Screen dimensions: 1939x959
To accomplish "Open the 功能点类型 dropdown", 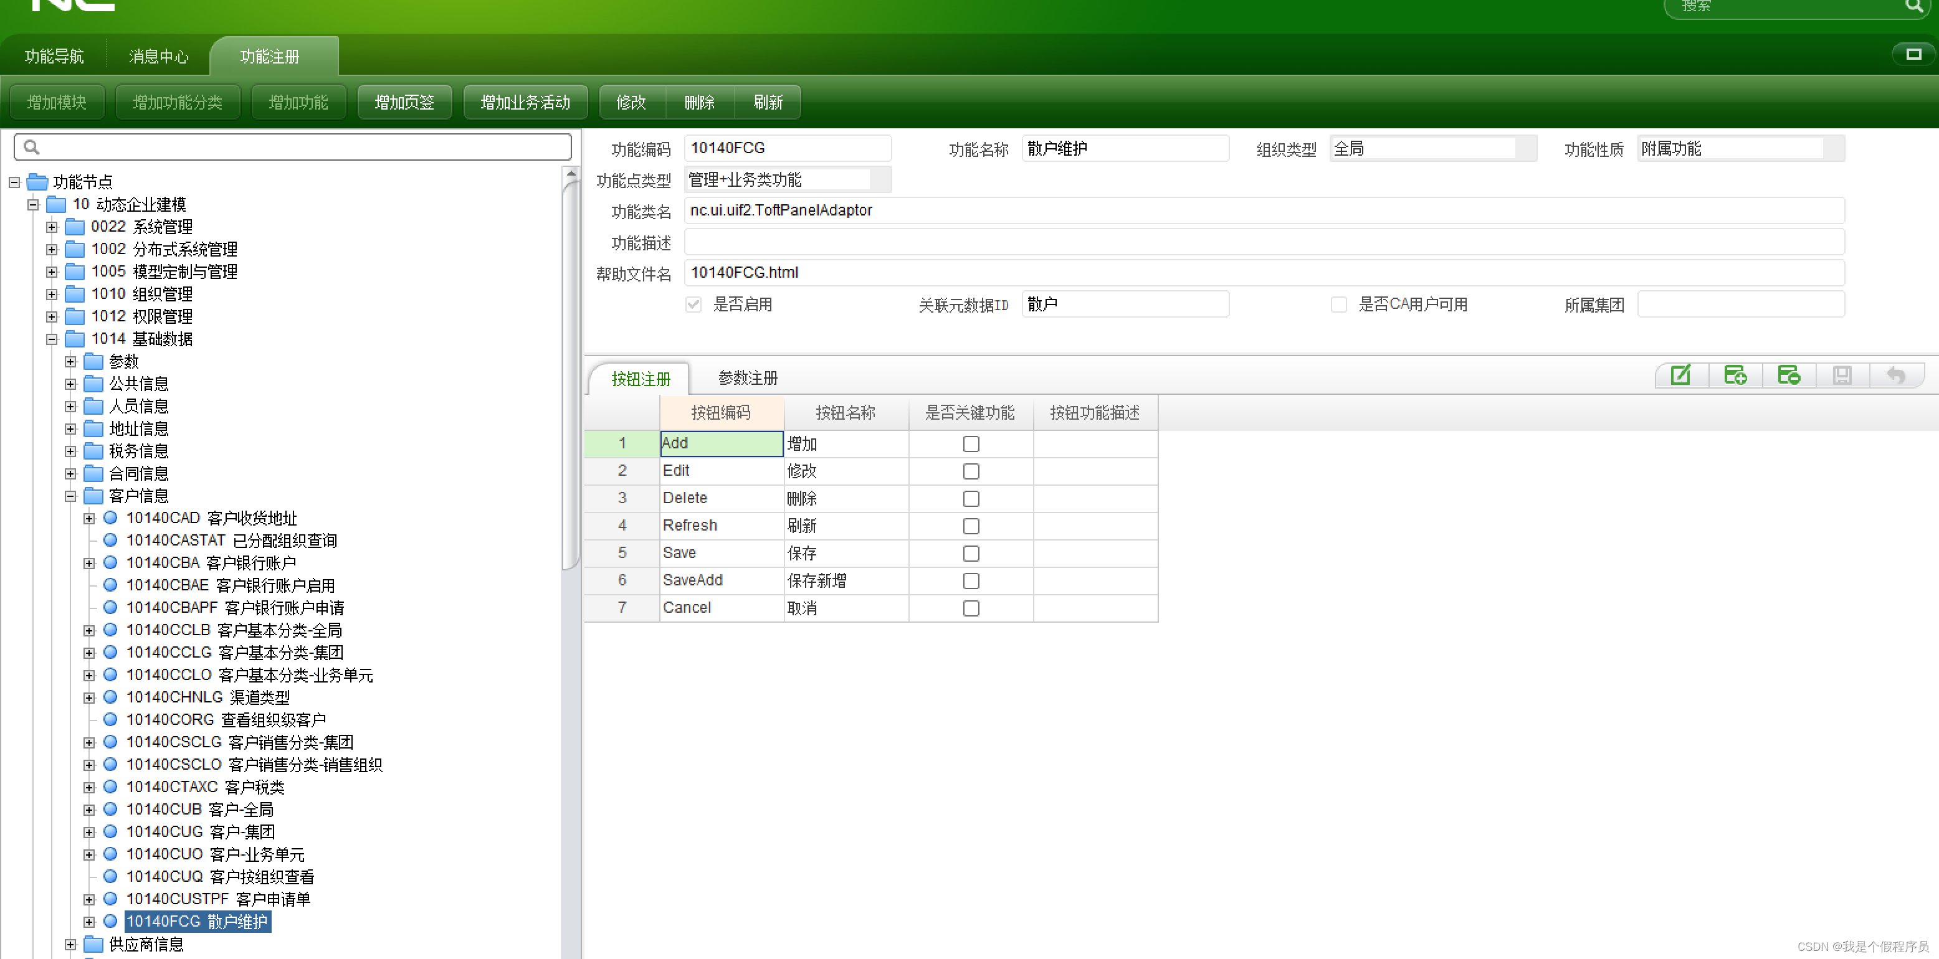I will [788, 179].
